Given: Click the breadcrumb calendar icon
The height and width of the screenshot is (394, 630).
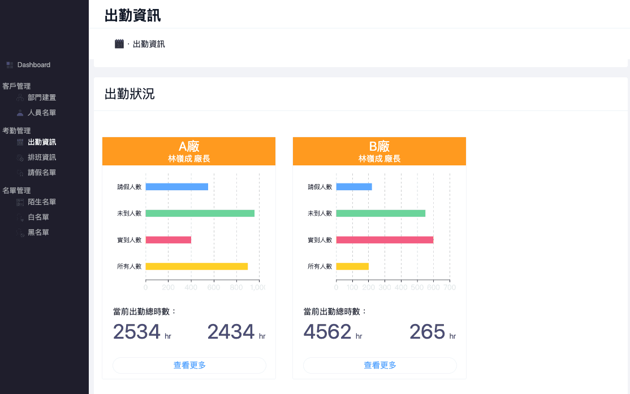Looking at the screenshot, I should point(119,43).
